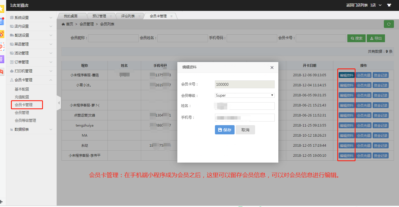399x207 pixels.
Task: Select 会员等级管理 in the sidebar
Action: [25, 120]
